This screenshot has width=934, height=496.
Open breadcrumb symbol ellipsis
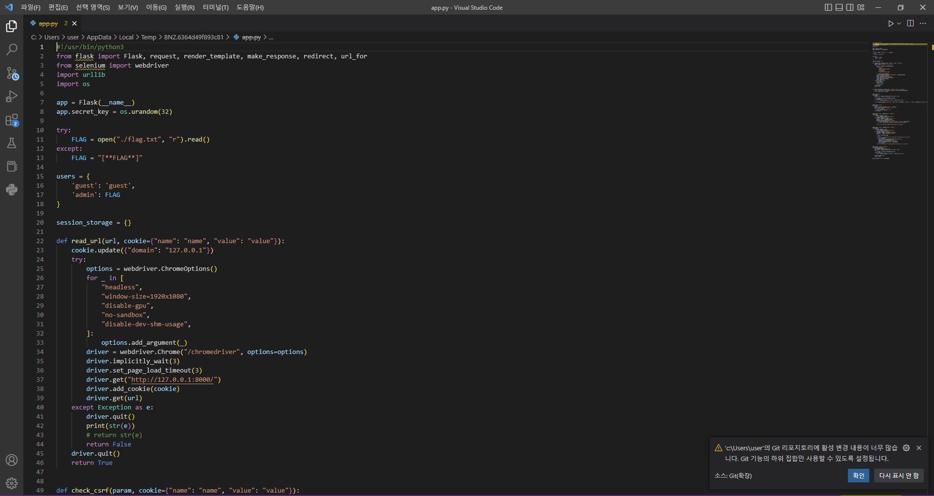click(271, 37)
